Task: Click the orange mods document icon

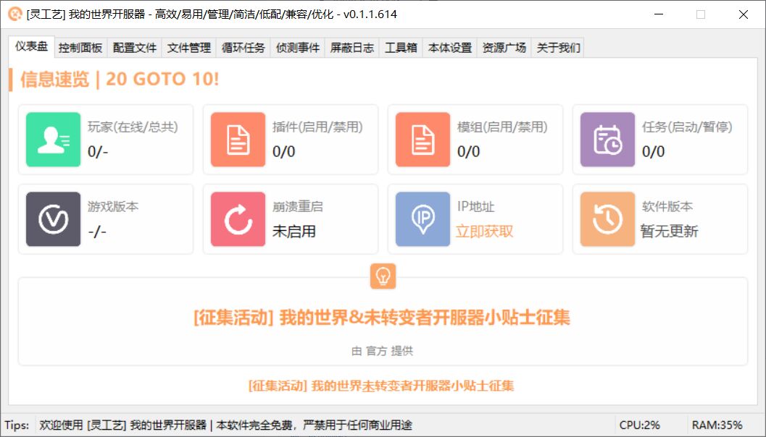Action: pyautogui.click(x=422, y=140)
